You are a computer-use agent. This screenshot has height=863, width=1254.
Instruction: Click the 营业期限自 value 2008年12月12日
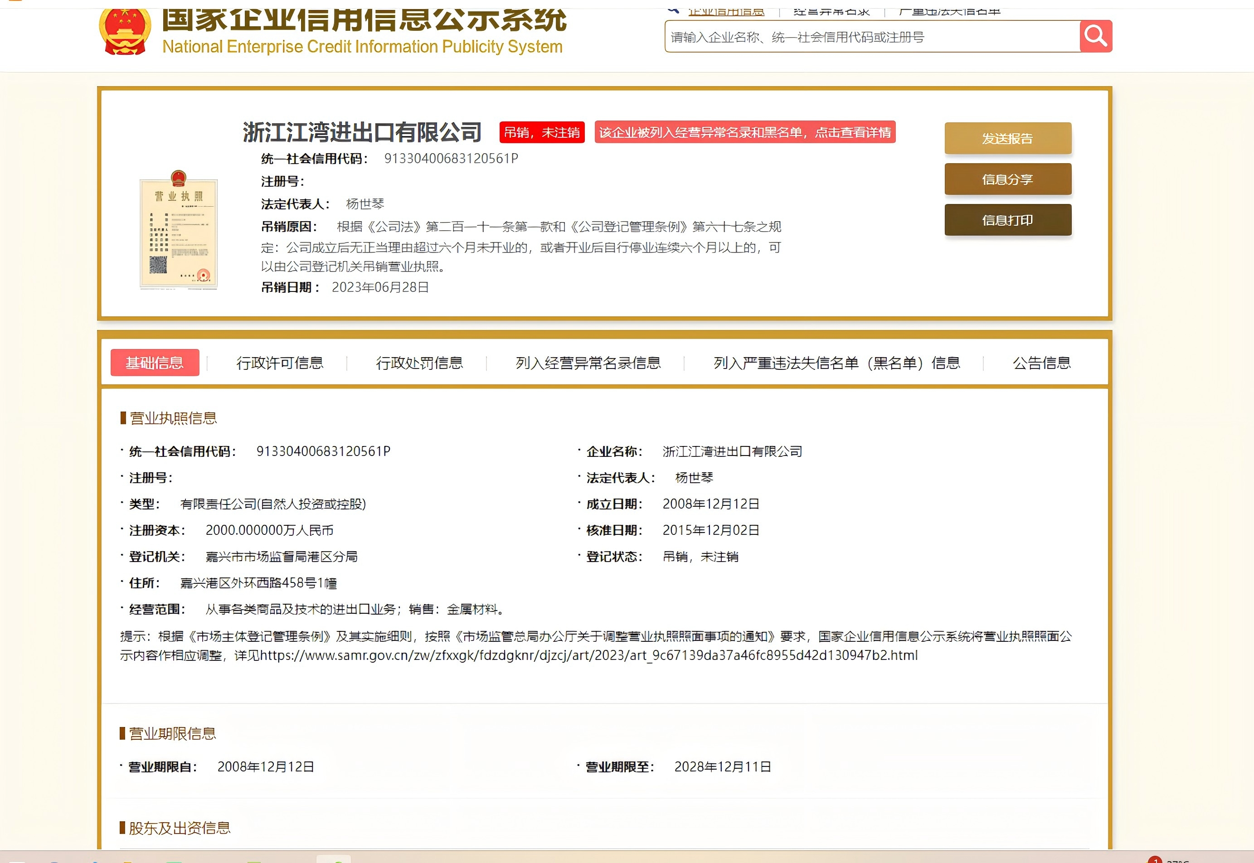tap(266, 767)
